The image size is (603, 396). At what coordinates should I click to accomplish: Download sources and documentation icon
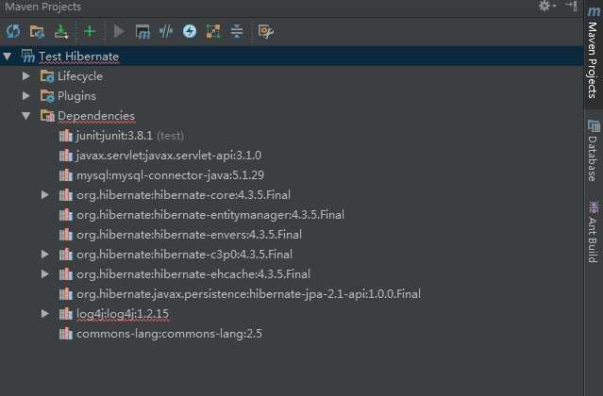click(x=61, y=31)
